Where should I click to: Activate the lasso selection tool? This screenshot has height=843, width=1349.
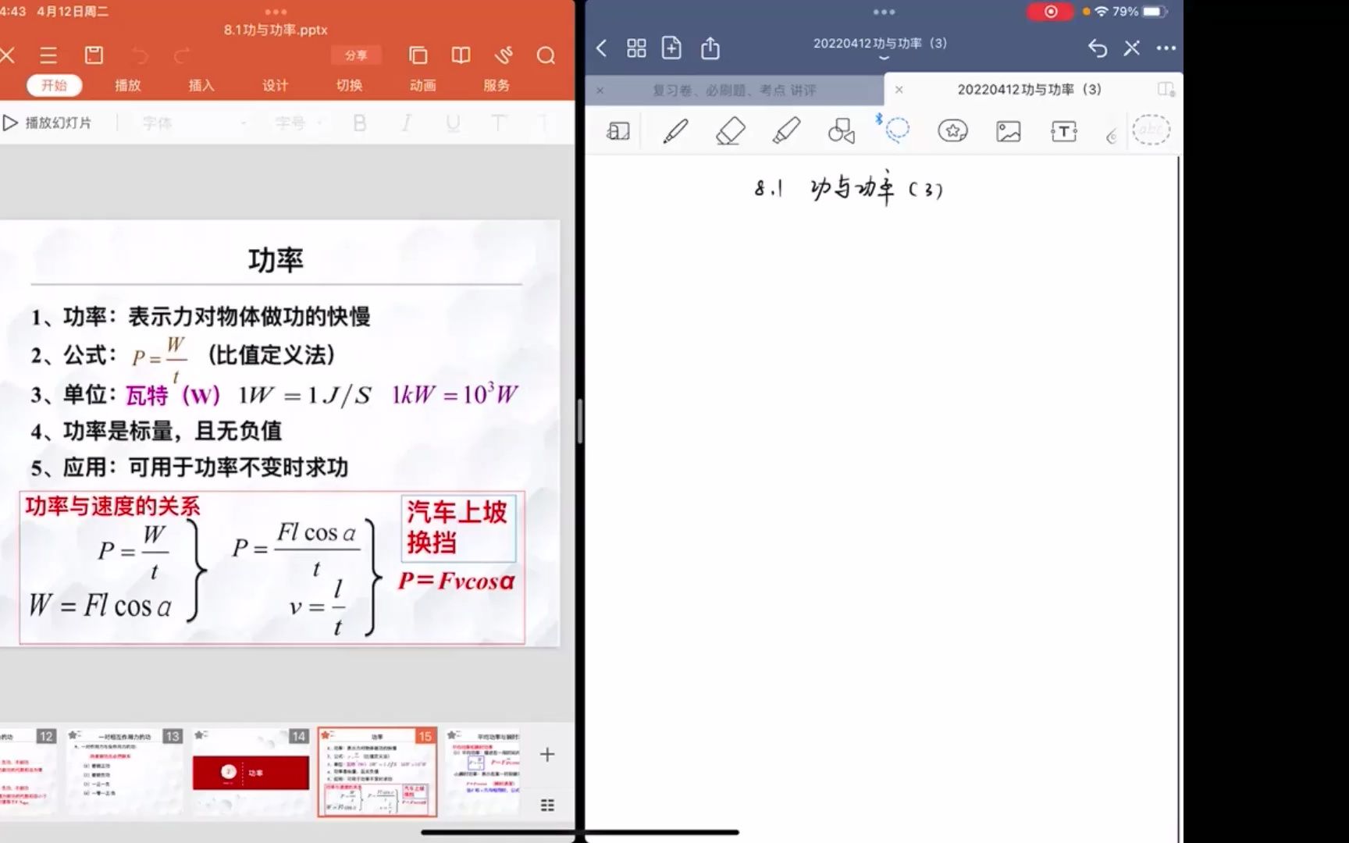pos(896,130)
